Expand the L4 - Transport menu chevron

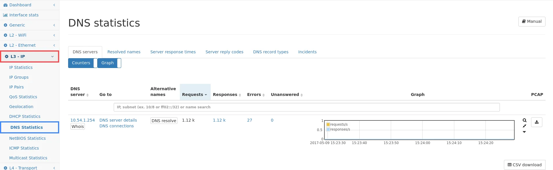point(54,168)
